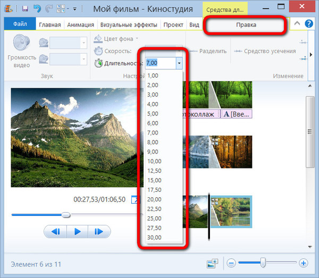Collapse the ribbon with the up chevron
This screenshot has height=278, width=319.
click(x=296, y=23)
